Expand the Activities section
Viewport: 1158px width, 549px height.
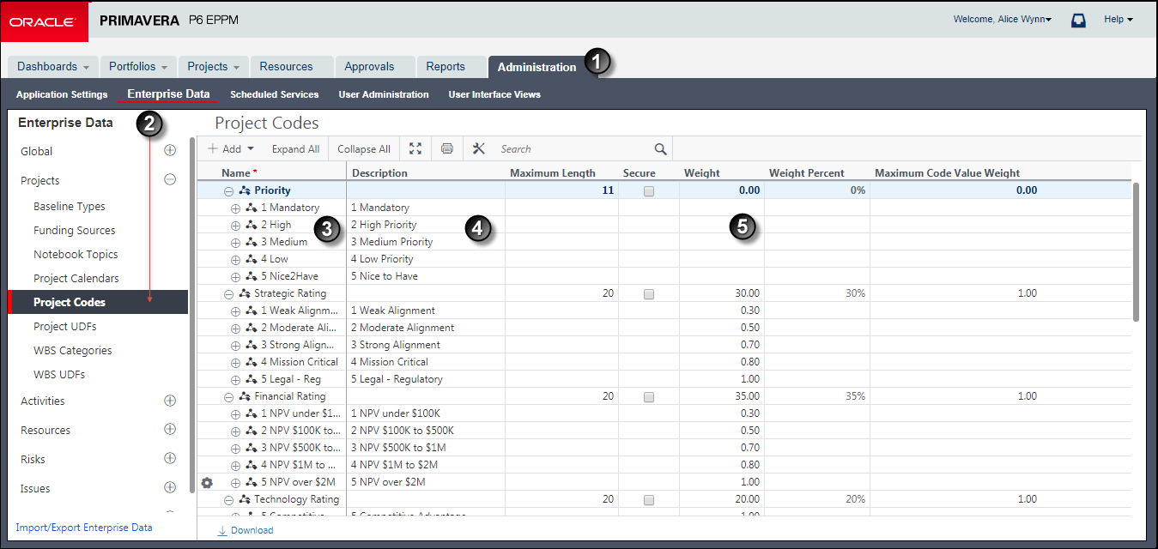(x=170, y=400)
